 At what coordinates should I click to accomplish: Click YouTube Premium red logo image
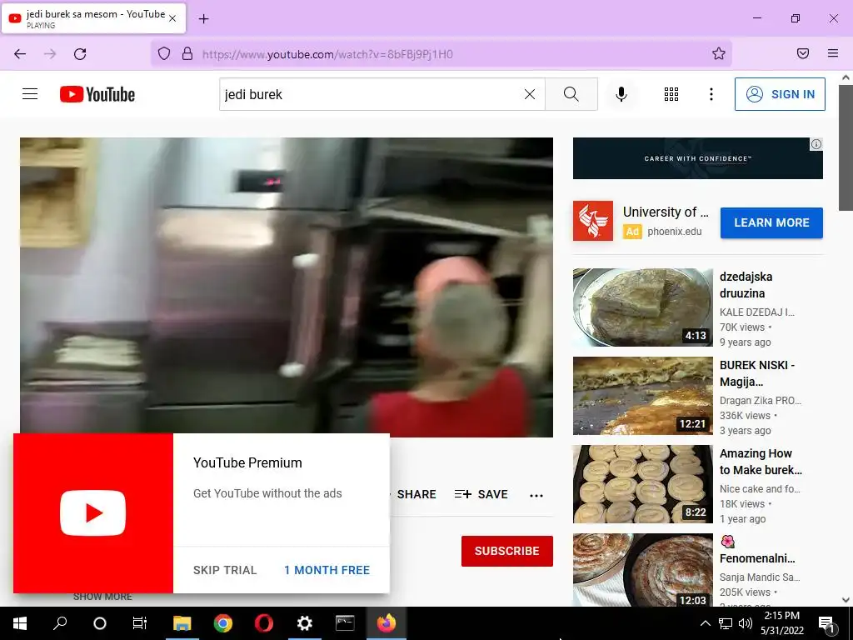click(93, 513)
